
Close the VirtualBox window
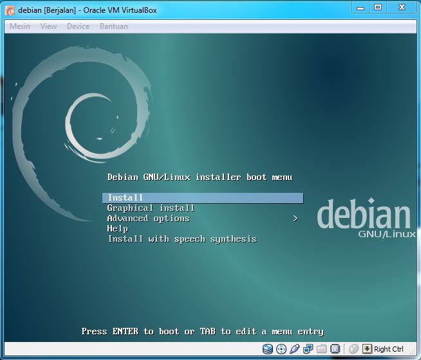pyautogui.click(x=402, y=8)
